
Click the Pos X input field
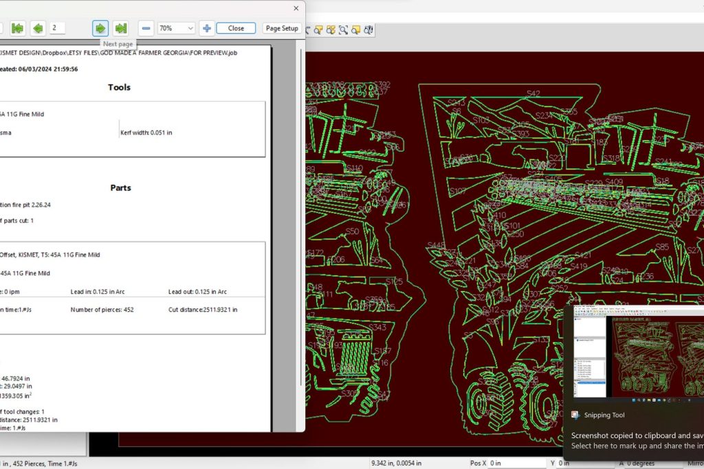tap(516, 463)
